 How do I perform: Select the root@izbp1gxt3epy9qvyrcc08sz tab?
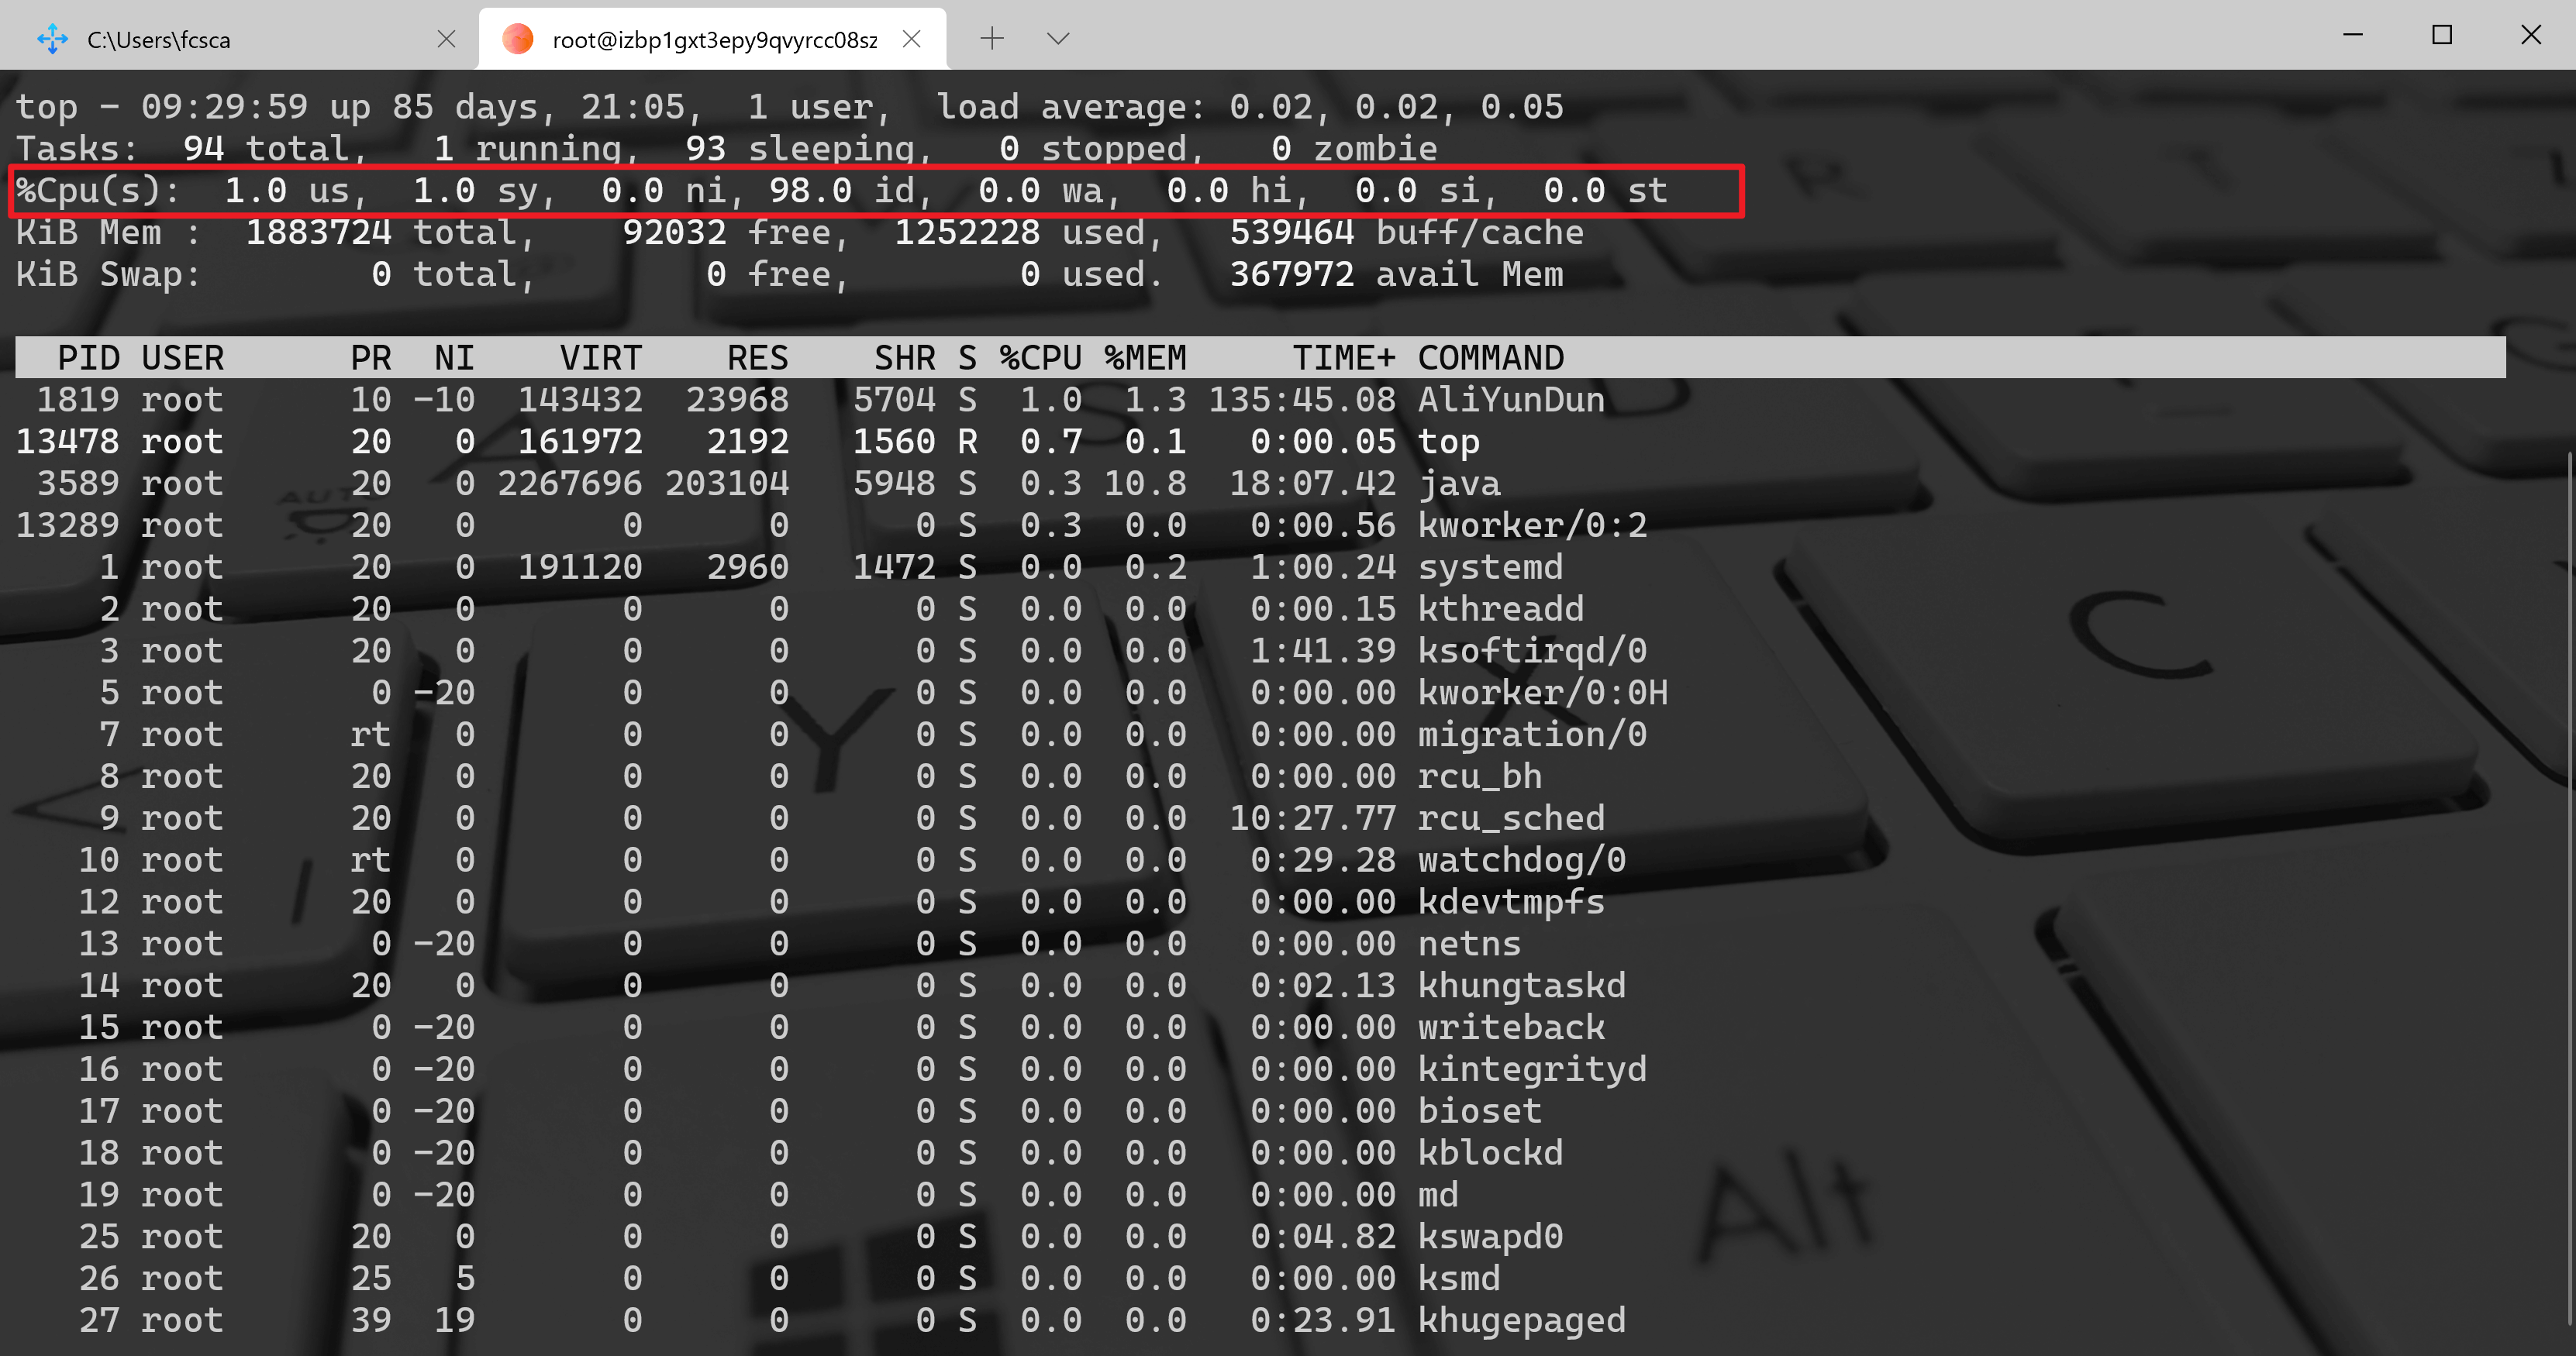pos(713,40)
